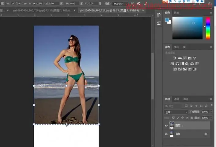Switch to the 通道 channels tab
This screenshot has width=216, height=147.
pos(176,99)
